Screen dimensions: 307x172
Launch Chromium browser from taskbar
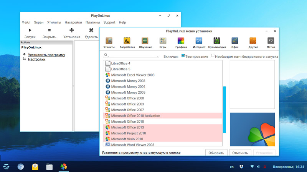(x=21, y=167)
